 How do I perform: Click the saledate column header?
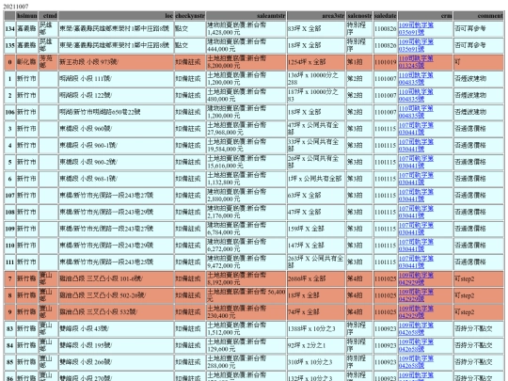click(385, 16)
